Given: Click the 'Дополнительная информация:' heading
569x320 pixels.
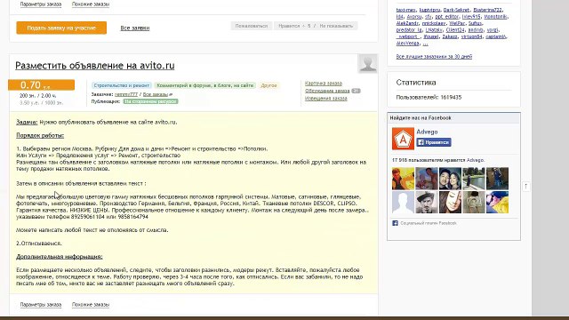Looking at the screenshot, I should point(60,257).
